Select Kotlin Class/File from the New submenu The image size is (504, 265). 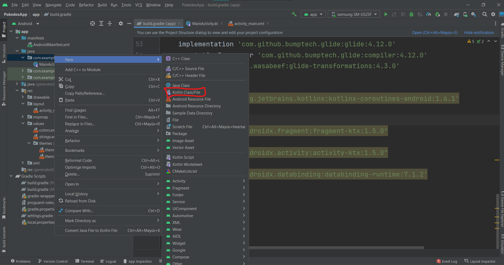point(186,92)
